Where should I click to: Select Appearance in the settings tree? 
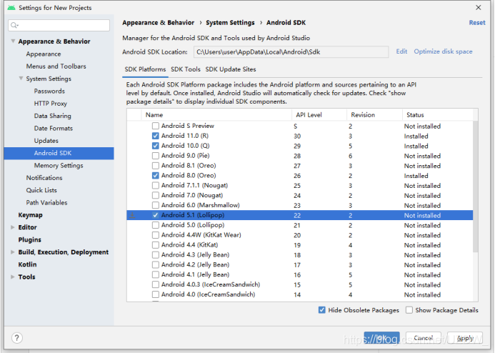(44, 54)
